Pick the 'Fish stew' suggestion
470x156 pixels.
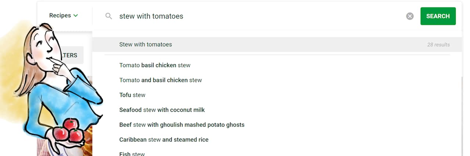point(132,154)
